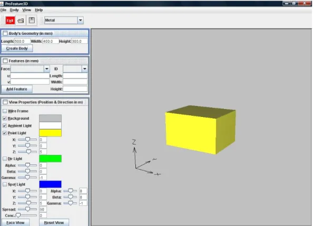Click the Spot Light X slider

(x=27, y=191)
